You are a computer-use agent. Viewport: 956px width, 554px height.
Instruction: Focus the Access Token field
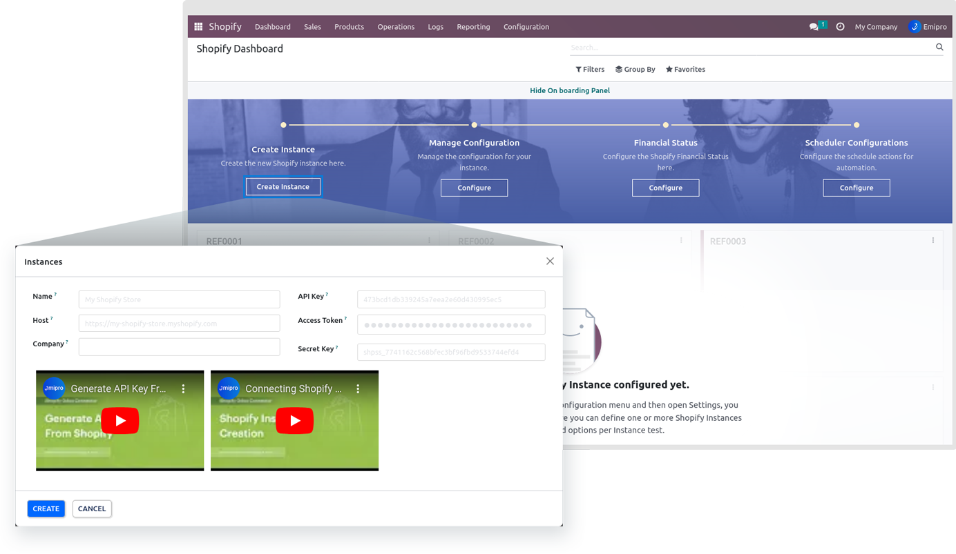(451, 324)
